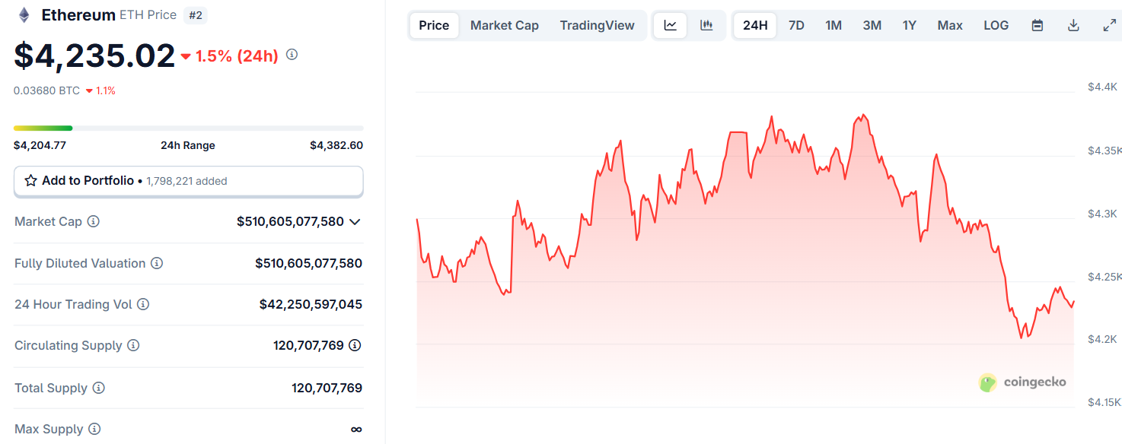Click the Fully Diluted Valuation $510,605,077,580 value
This screenshot has height=444, width=1122.
click(308, 263)
